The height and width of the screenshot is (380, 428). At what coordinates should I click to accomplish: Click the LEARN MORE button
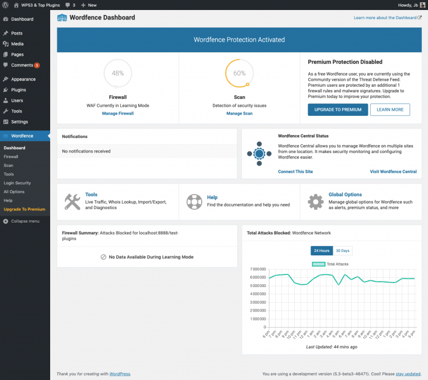click(390, 110)
